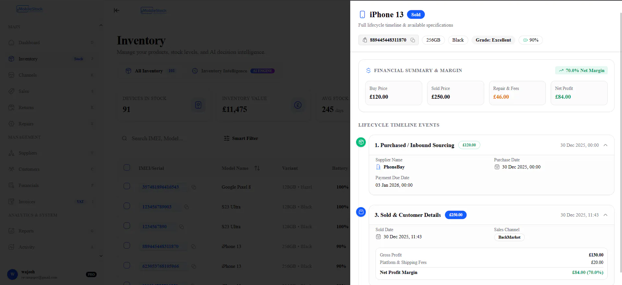
Task: Click the BackMarket sales channel chip
Action: click(509, 237)
